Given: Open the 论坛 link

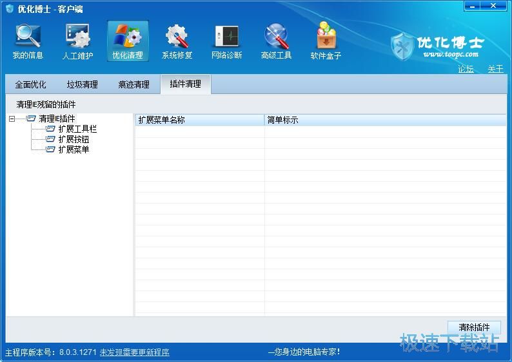Looking at the screenshot, I should (466, 69).
